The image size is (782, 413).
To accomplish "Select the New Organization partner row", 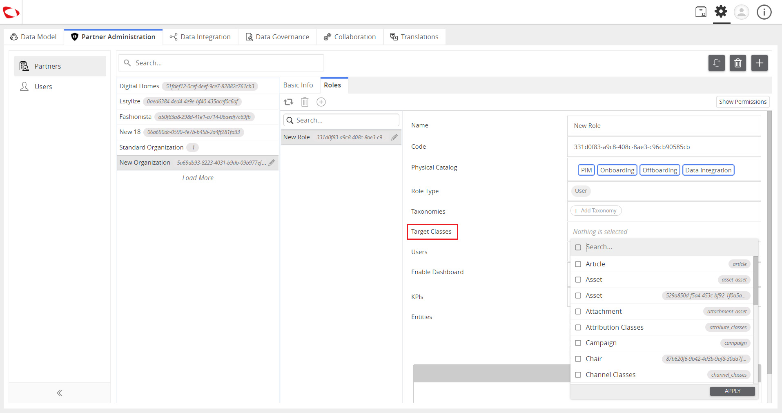I will click(x=198, y=163).
